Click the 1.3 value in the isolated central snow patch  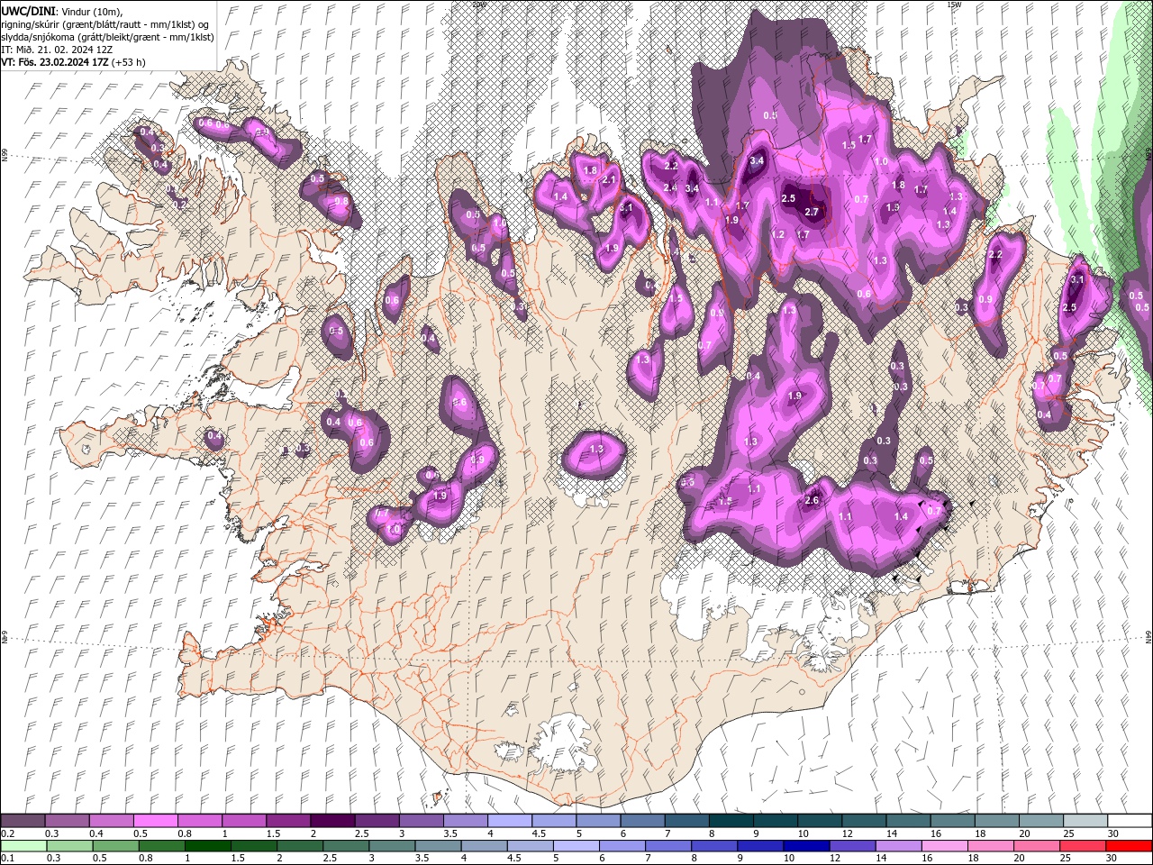coord(596,449)
